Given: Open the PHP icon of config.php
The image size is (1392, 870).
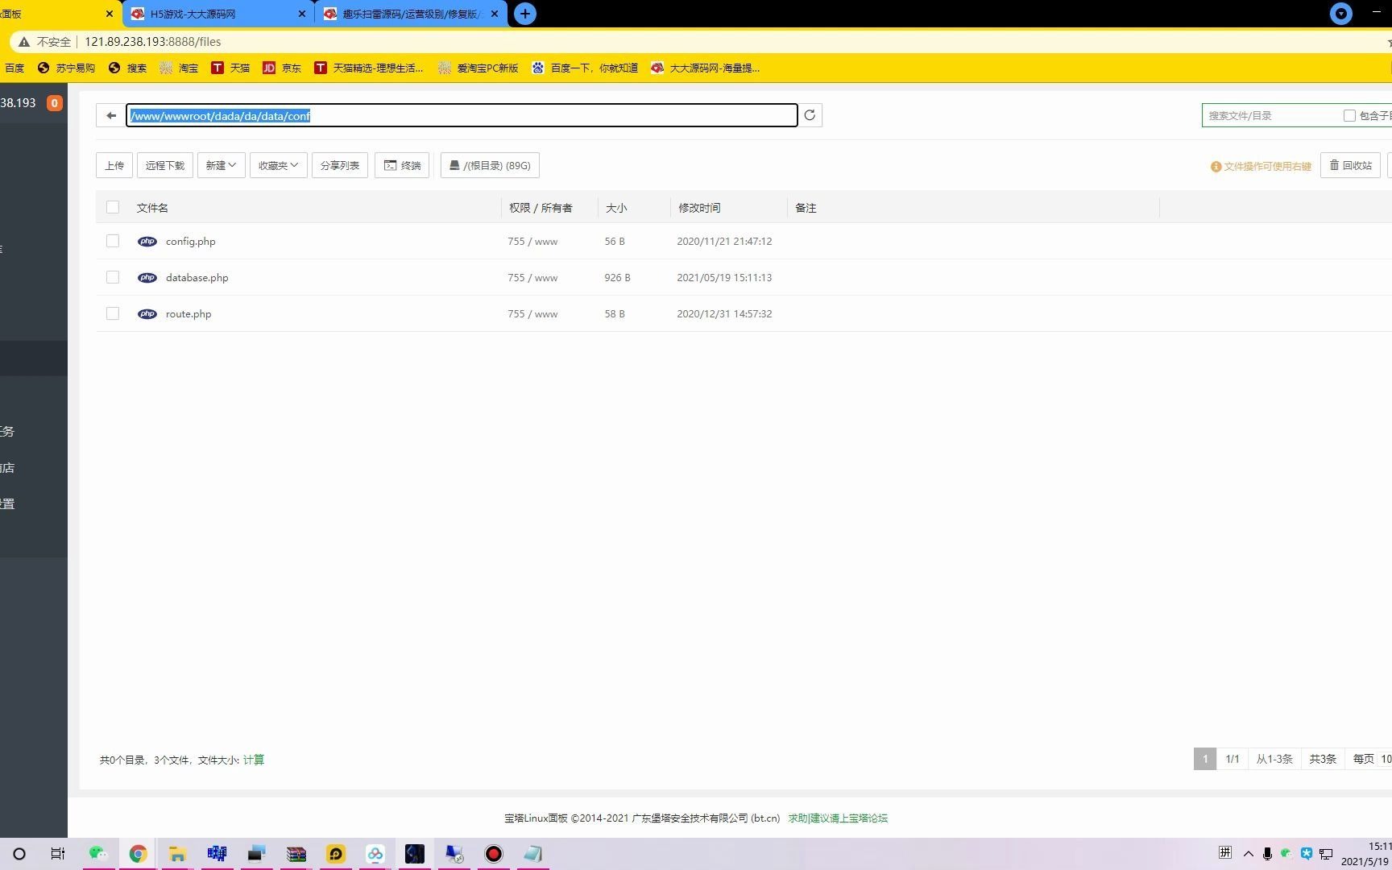Looking at the screenshot, I should coord(147,241).
